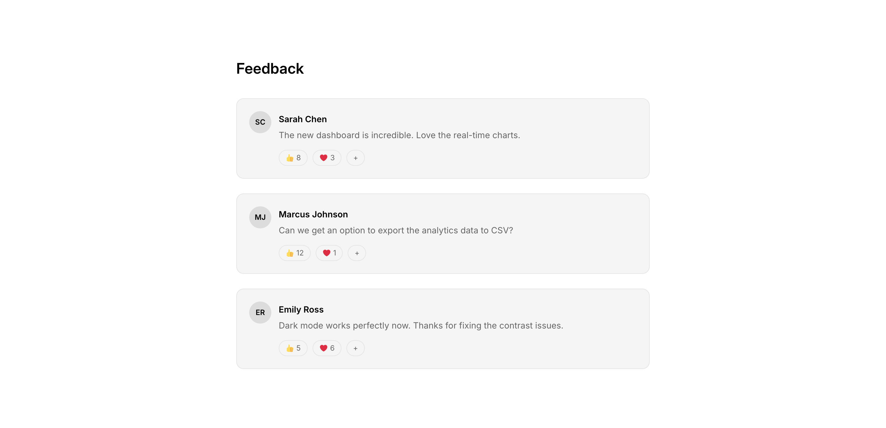The image size is (886, 428).
Task: Toggle thumbs up on Sarah Chen's feedback
Action: click(293, 158)
